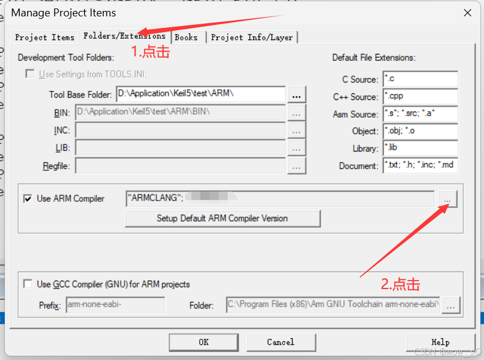Click the Cancel button
This screenshot has width=484, height=360.
[x=281, y=342]
